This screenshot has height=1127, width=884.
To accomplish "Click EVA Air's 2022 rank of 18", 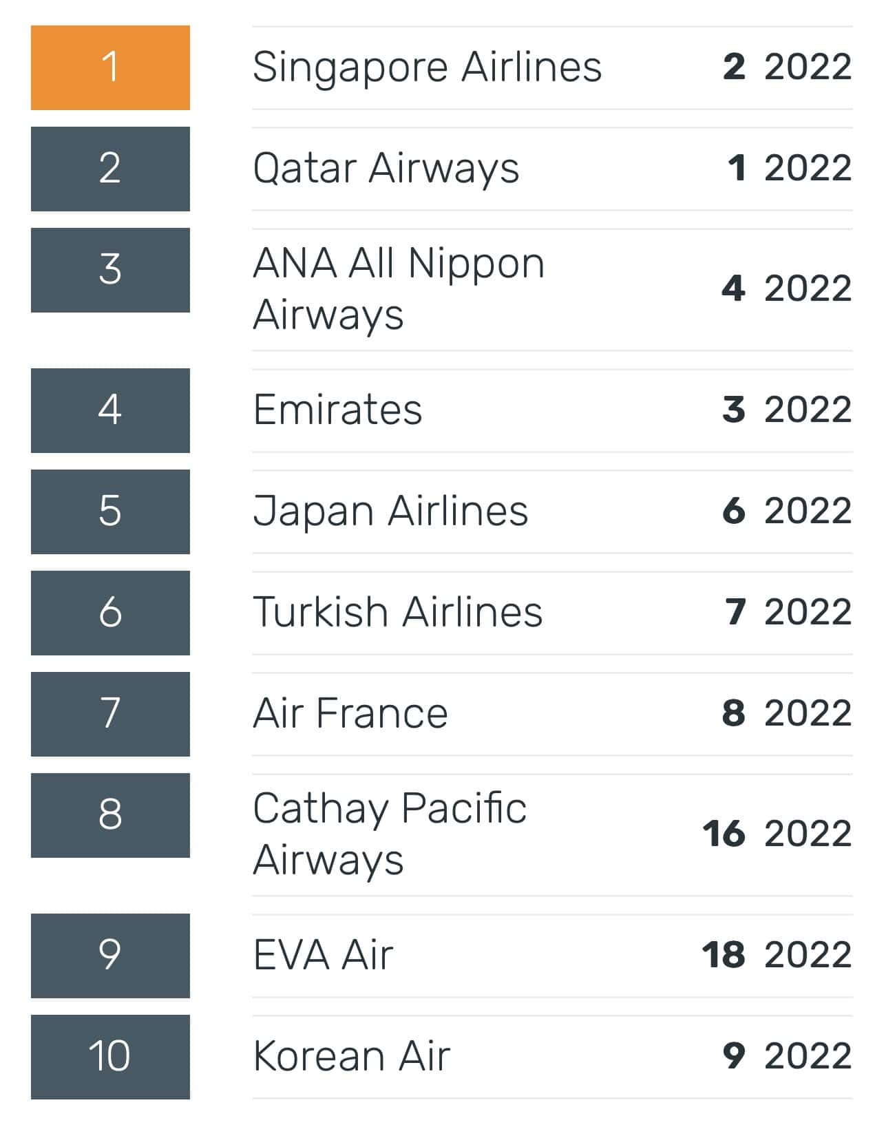I will [x=724, y=956].
